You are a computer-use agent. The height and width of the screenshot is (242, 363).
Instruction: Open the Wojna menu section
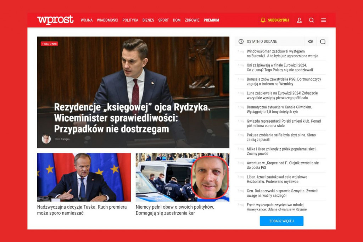(86, 20)
